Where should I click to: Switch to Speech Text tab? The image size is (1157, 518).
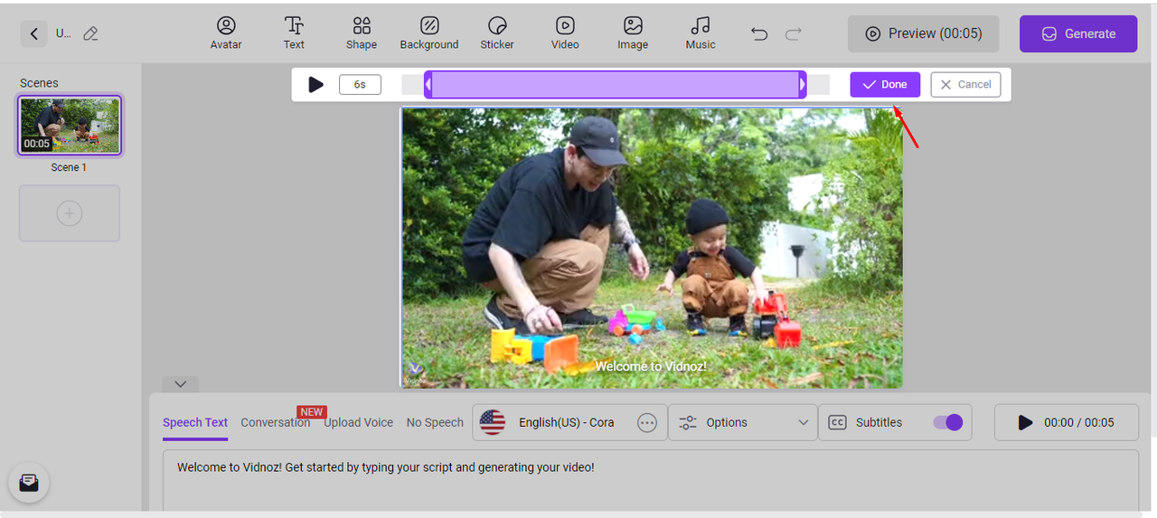pos(195,422)
